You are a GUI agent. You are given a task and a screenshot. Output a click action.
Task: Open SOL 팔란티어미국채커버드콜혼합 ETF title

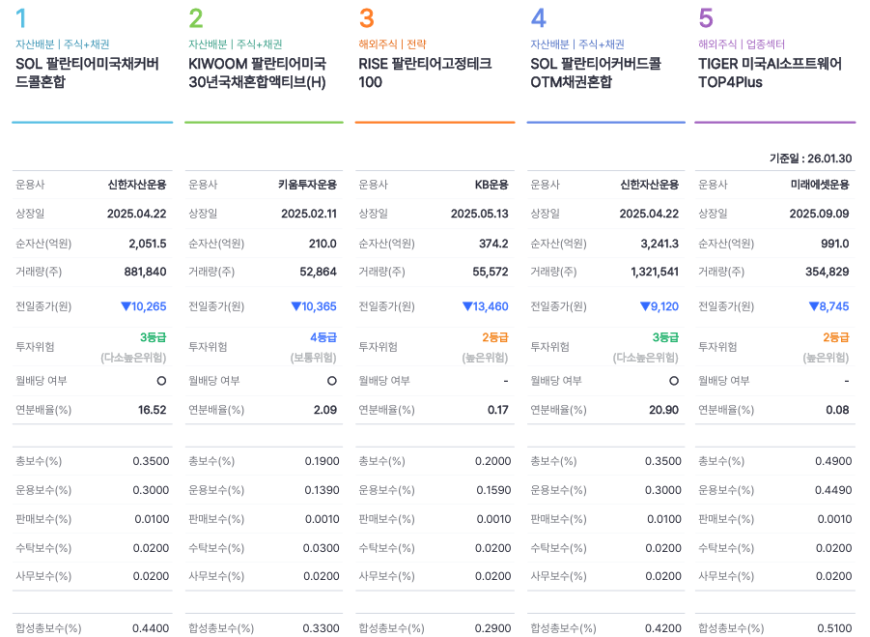87,72
